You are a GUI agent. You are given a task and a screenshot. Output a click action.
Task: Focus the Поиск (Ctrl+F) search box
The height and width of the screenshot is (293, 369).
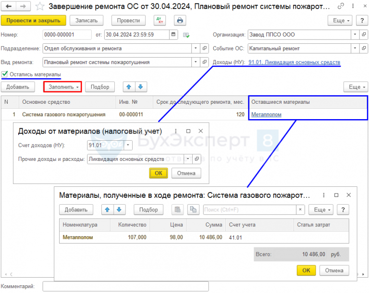tap(250, 210)
